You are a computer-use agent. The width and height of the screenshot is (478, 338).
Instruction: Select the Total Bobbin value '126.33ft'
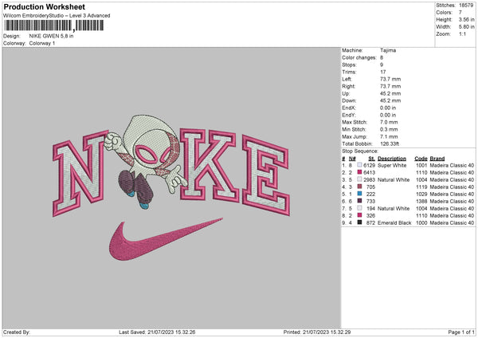click(390, 143)
